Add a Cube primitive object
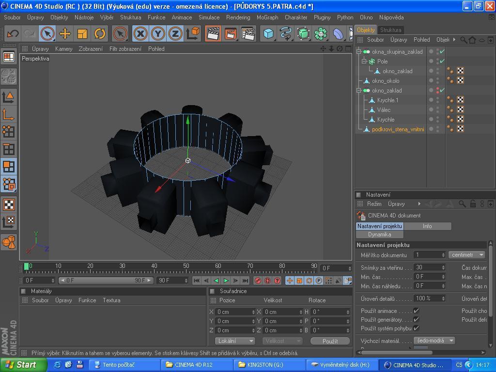The image size is (496, 372). [x=268, y=33]
